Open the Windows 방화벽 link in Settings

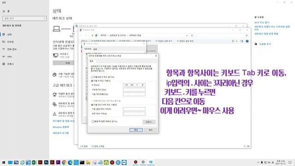(x=60, y=127)
